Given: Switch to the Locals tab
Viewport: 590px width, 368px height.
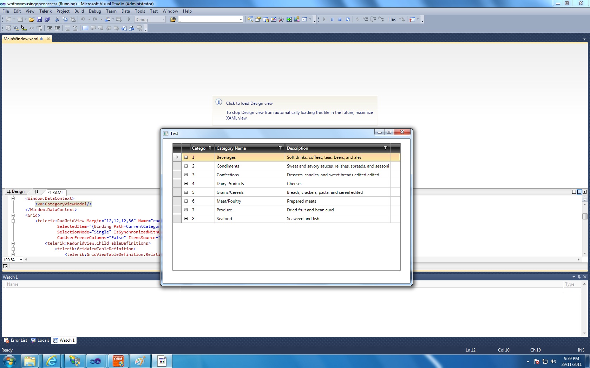Looking at the screenshot, I should coord(40,340).
